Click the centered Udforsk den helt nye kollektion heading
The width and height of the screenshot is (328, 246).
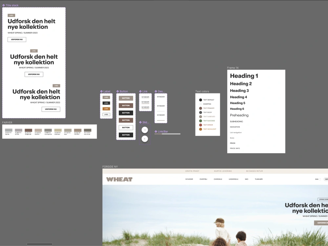[34, 59]
